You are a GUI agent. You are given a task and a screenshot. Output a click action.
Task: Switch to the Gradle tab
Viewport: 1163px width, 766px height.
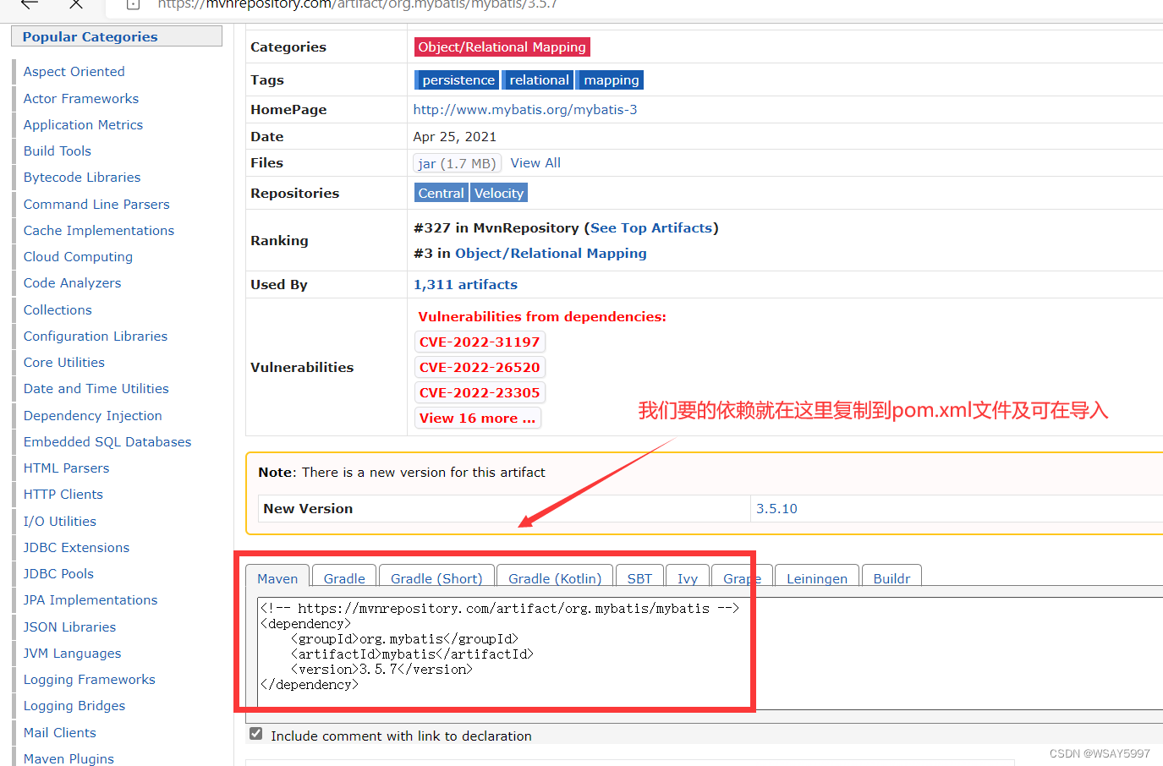(x=344, y=578)
